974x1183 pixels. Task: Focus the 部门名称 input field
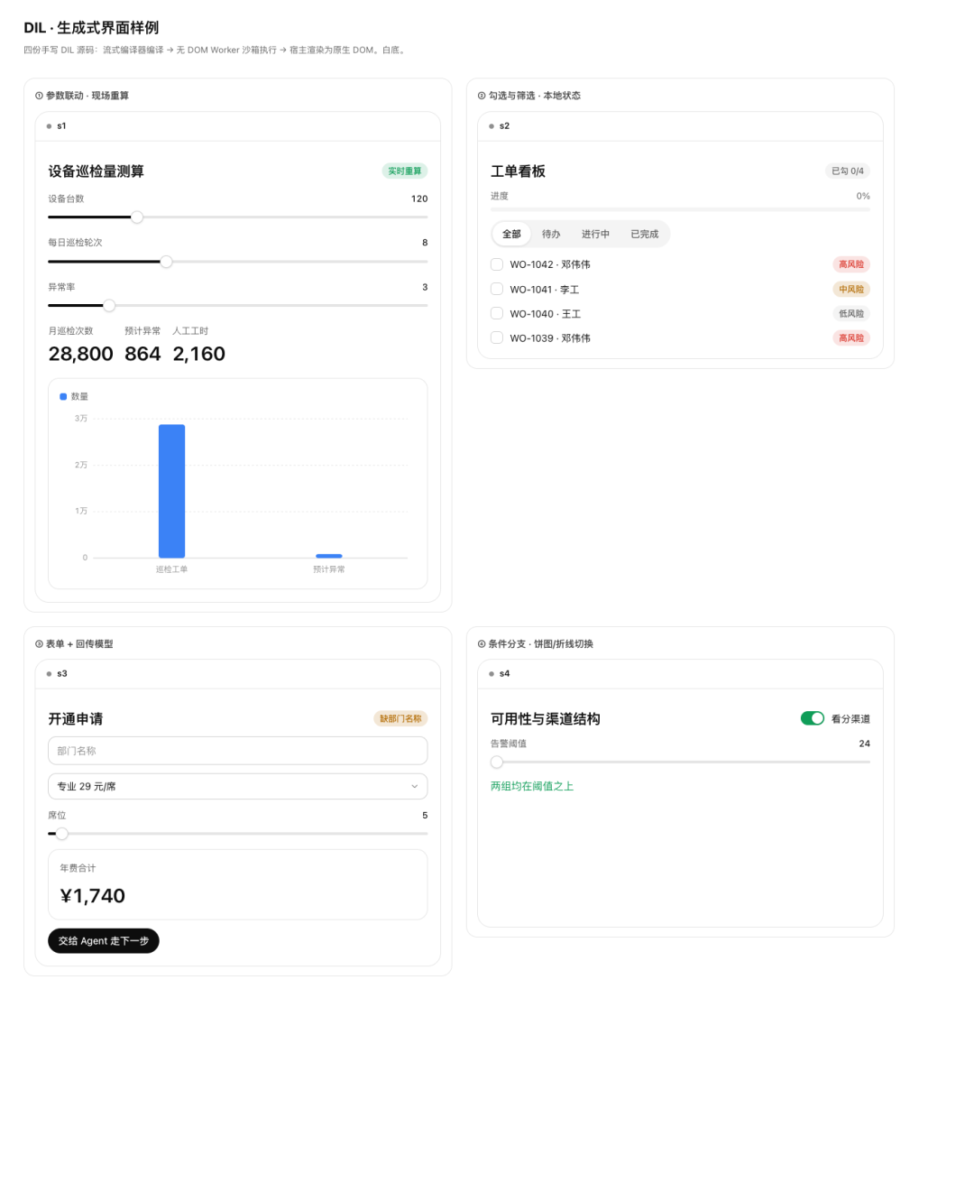pyautogui.click(x=237, y=751)
